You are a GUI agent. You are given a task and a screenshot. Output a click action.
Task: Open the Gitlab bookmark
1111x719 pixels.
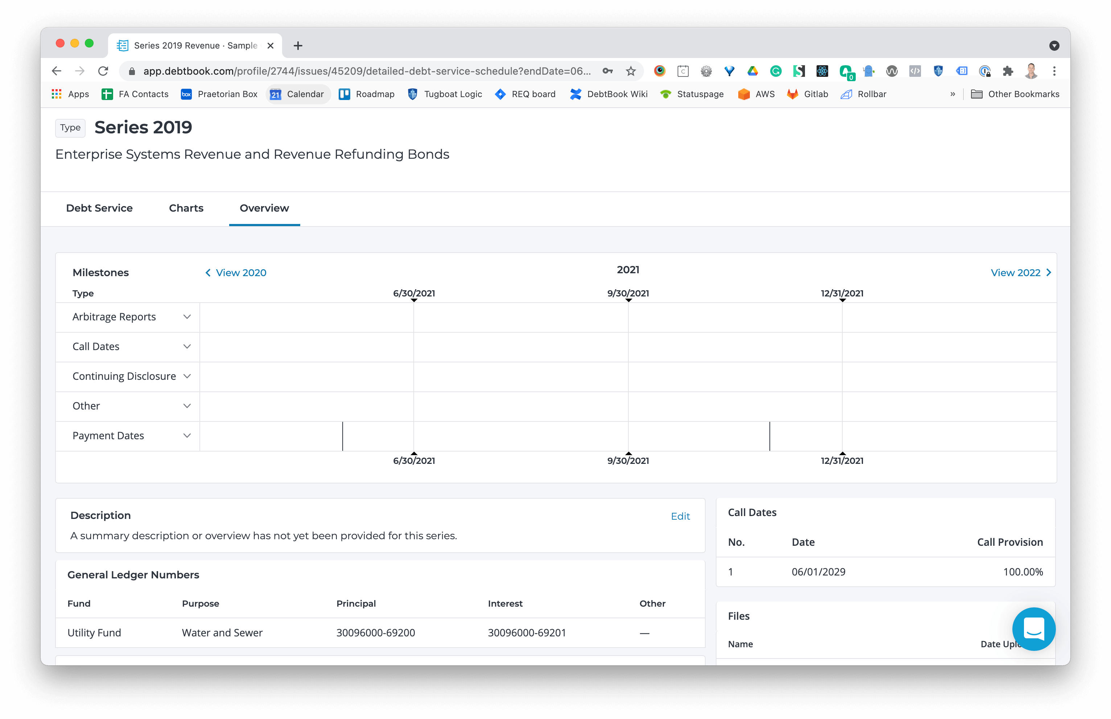808,94
